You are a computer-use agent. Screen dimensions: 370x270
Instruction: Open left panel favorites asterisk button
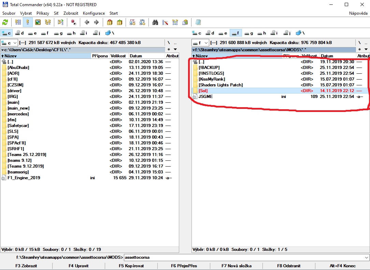[169, 49]
